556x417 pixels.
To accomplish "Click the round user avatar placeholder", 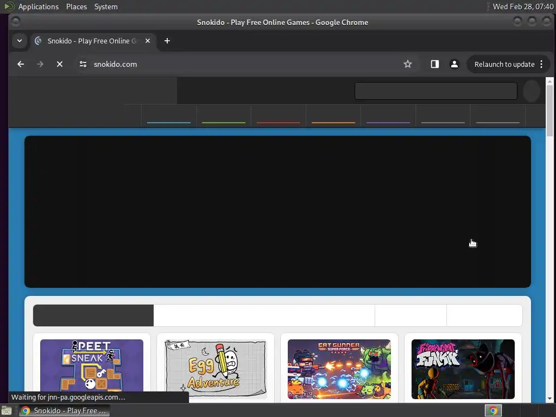I will [x=532, y=91].
